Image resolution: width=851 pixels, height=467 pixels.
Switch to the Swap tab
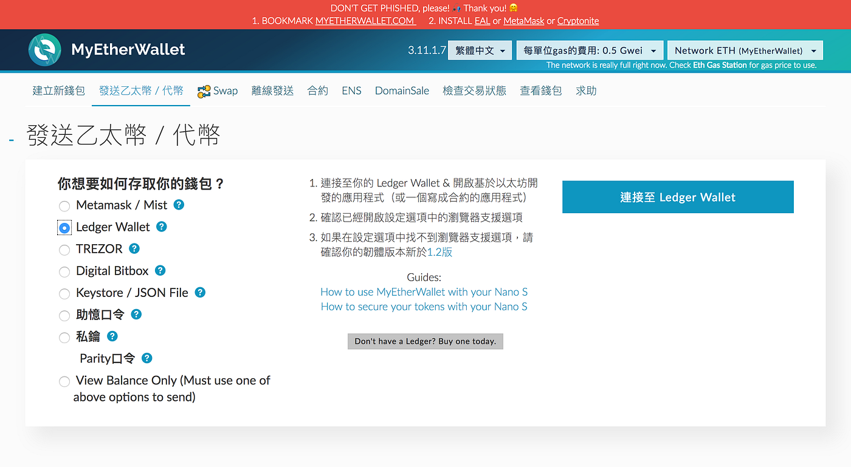coord(218,90)
